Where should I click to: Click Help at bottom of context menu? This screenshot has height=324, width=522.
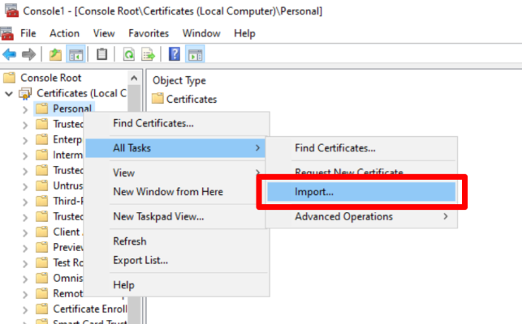pyautogui.click(x=176, y=285)
